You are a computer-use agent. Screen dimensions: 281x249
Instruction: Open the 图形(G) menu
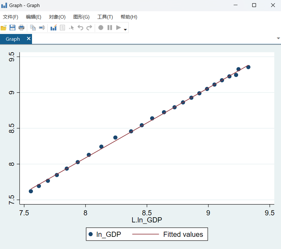(x=81, y=17)
